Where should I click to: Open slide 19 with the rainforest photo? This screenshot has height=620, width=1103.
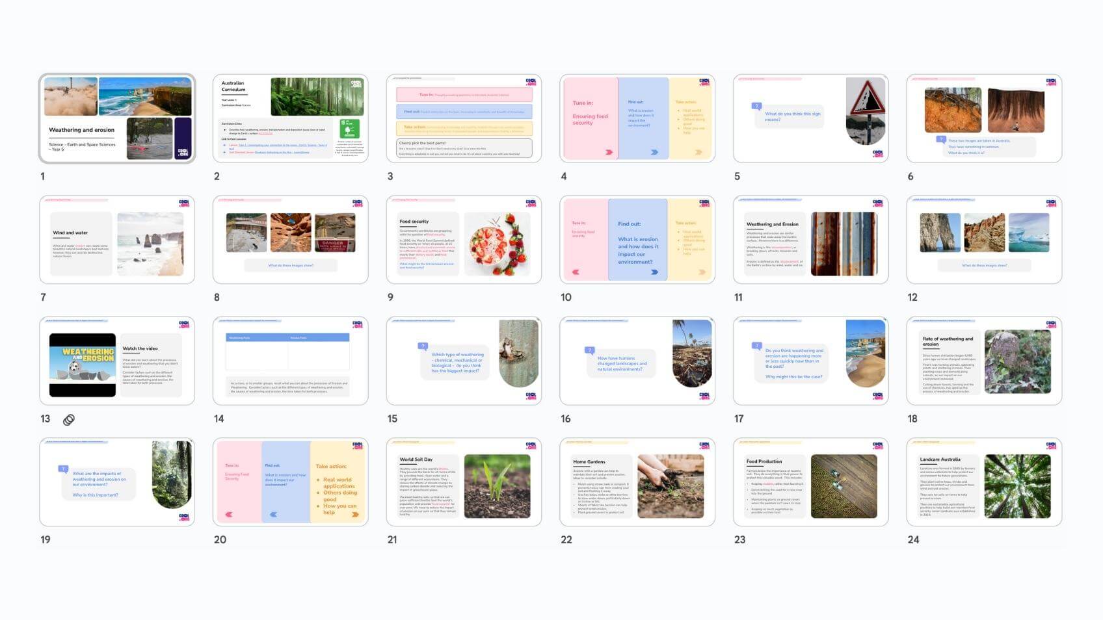[x=117, y=482]
